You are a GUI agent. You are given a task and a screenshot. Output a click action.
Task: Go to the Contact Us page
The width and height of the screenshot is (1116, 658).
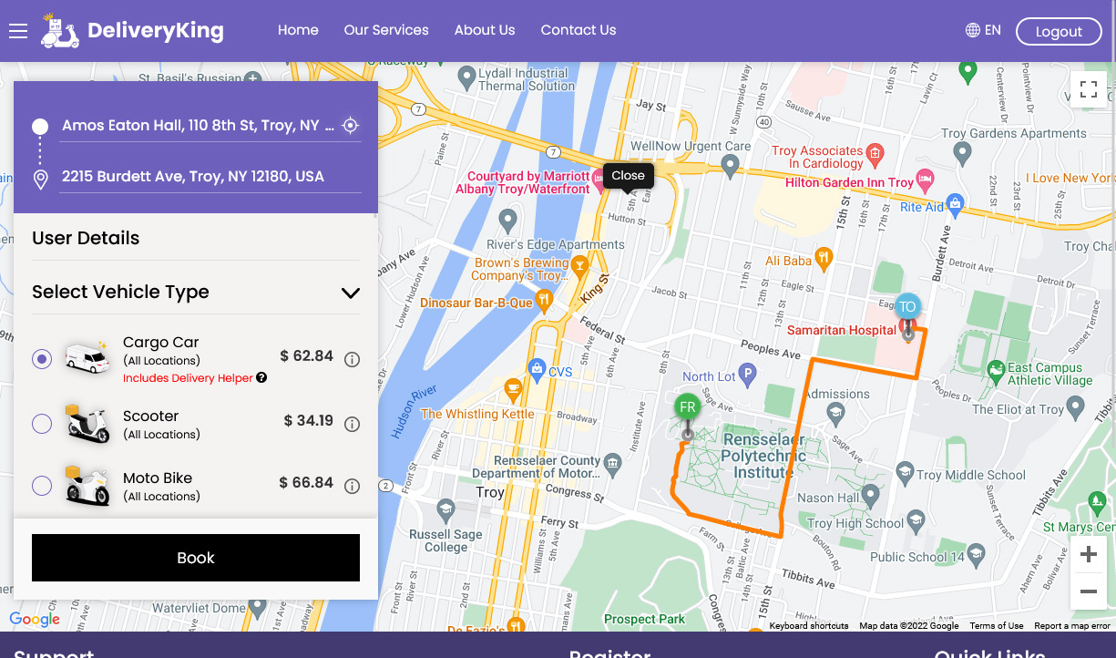(578, 30)
